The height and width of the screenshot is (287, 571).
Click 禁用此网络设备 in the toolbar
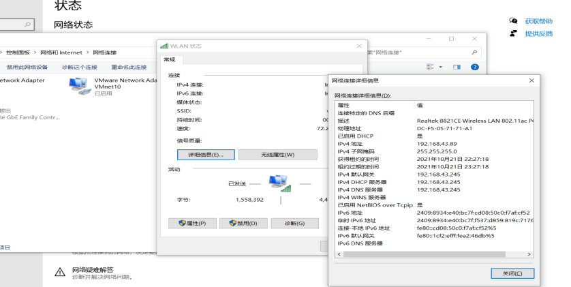point(27,67)
